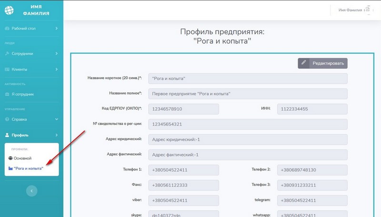Image resolution: width=381 pixels, height=217 pixels.
Task: Click the factory icon beside "Рога и копыта"
Action: (x=10, y=168)
